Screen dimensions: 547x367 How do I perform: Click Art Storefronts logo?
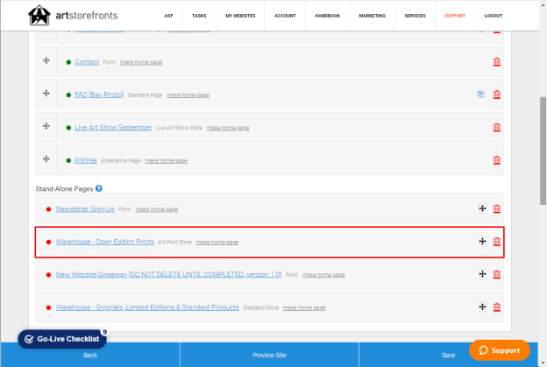[x=73, y=16]
